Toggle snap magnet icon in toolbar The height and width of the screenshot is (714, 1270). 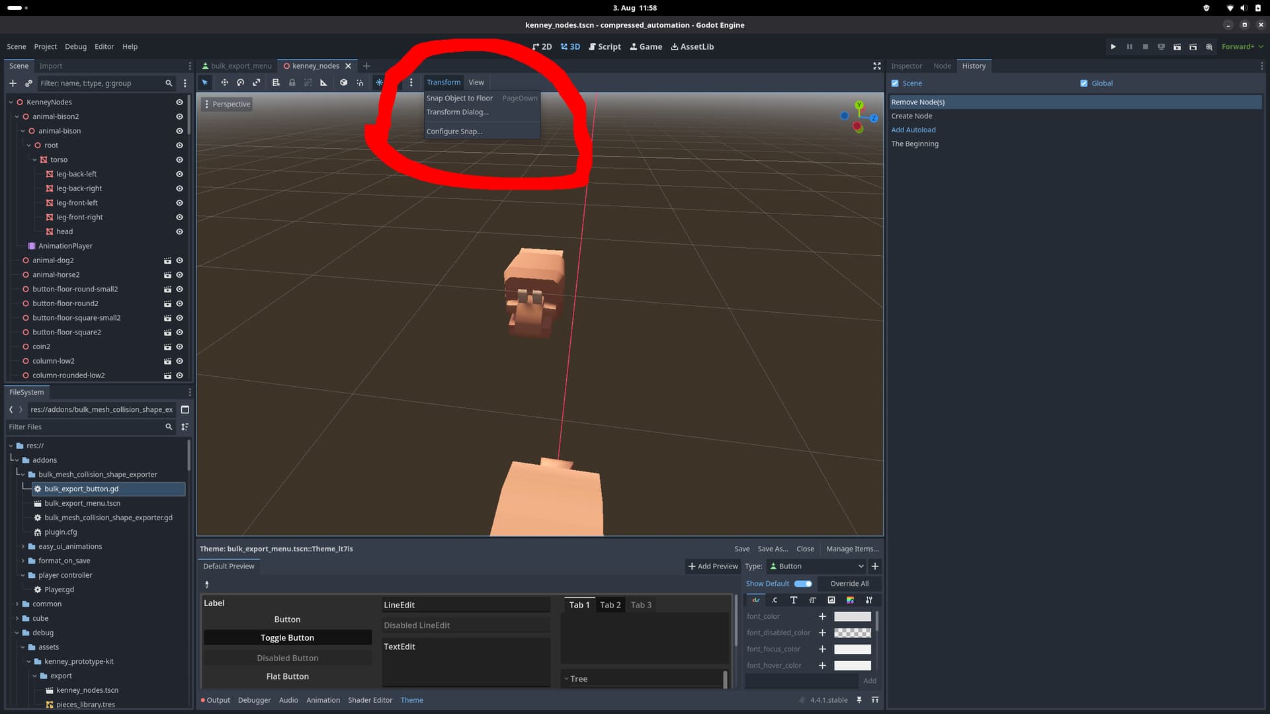point(360,83)
